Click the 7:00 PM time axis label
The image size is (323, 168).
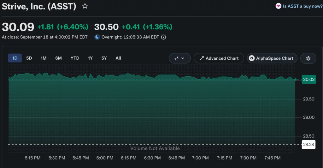tap(200, 158)
